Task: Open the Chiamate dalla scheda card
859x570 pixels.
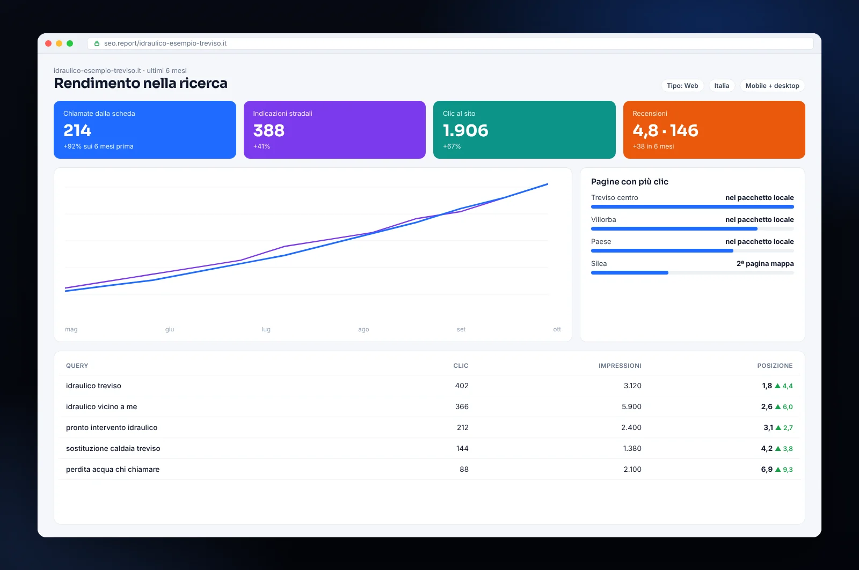Action: click(x=145, y=130)
